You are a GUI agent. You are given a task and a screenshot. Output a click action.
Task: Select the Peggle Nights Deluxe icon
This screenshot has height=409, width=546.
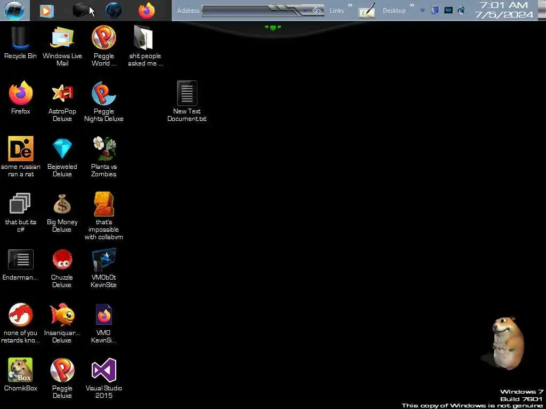coord(104,101)
